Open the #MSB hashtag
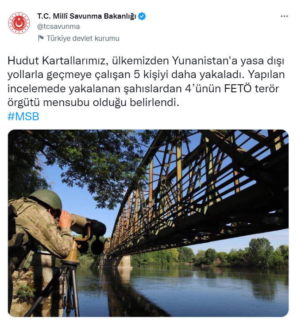This screenshot has width=297, height=324. pos(23,116)
